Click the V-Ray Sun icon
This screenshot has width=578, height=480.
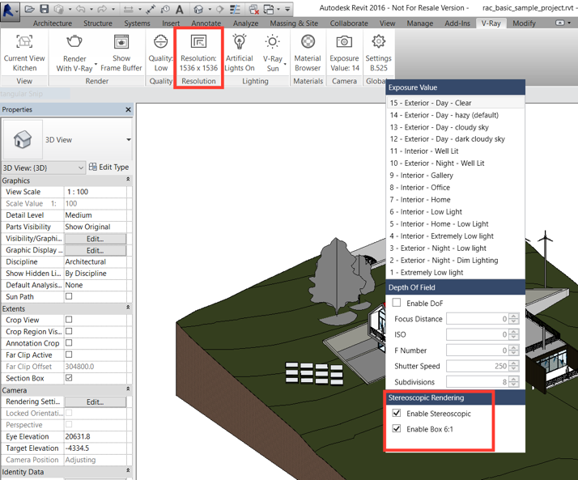[x=273, y=41]
